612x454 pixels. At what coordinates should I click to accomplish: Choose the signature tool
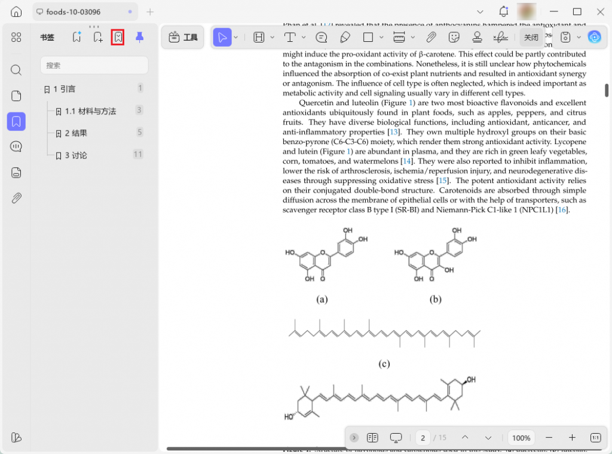(500, 38)
